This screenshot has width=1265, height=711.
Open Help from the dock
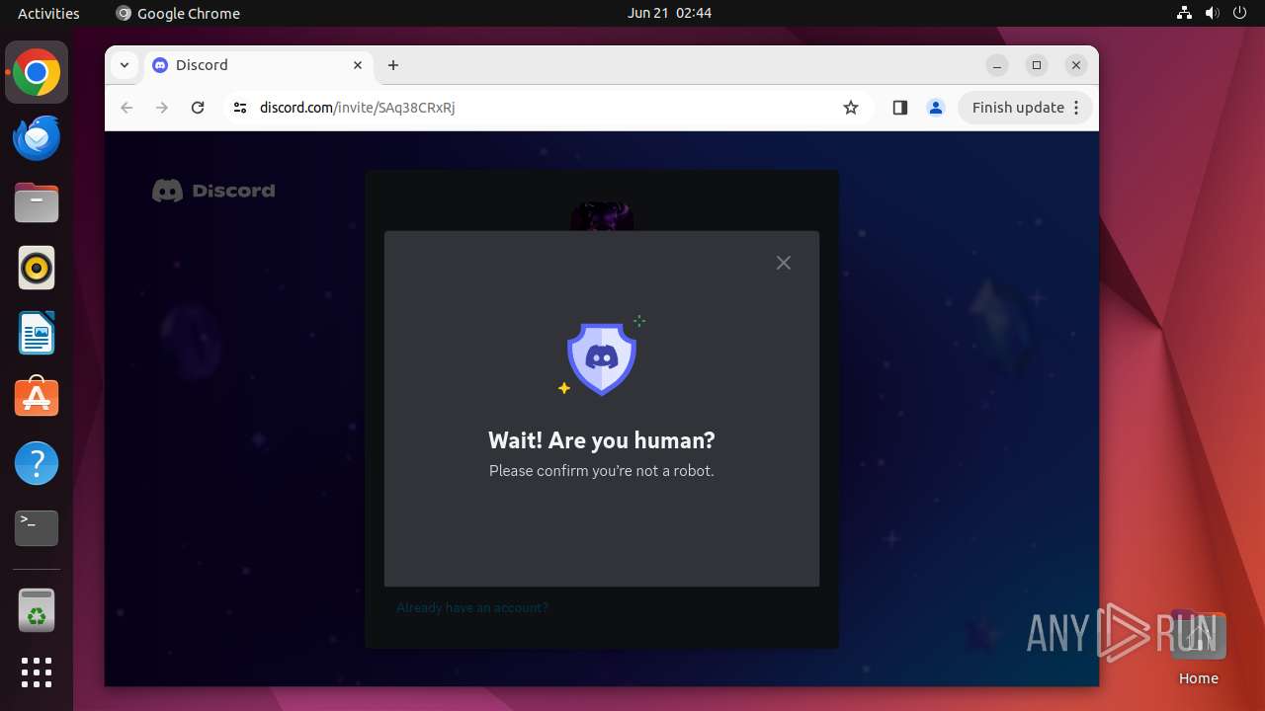37,463
